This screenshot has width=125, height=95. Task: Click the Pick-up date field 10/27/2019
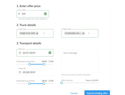point(35,53)
